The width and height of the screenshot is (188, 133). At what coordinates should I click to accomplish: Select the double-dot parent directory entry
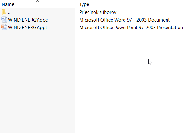pos(9,13)
